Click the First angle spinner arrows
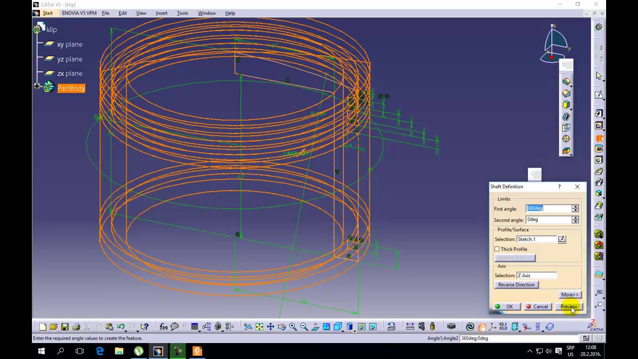Image resolution: width=638 pixels, height=359 pixels. point(575,208)
